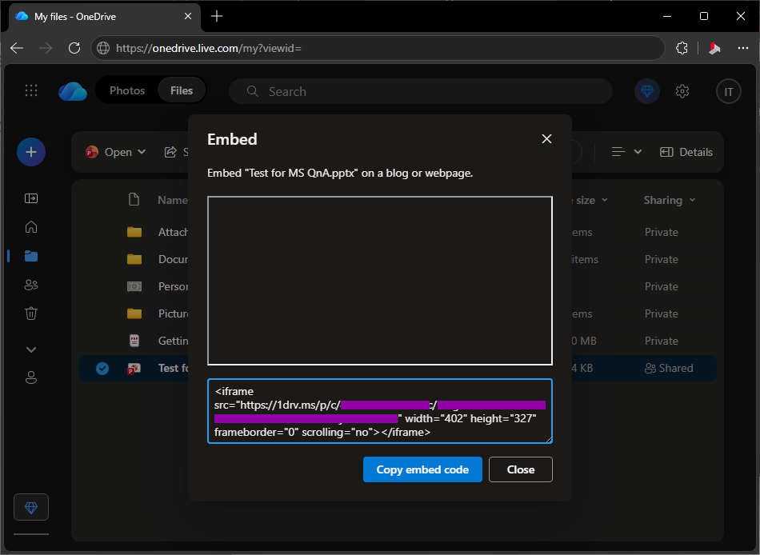Image resolution: width=760 pixels, height=555 pixels.
Task: Open OneDrive settings gear icon
Action: (682, 91)
